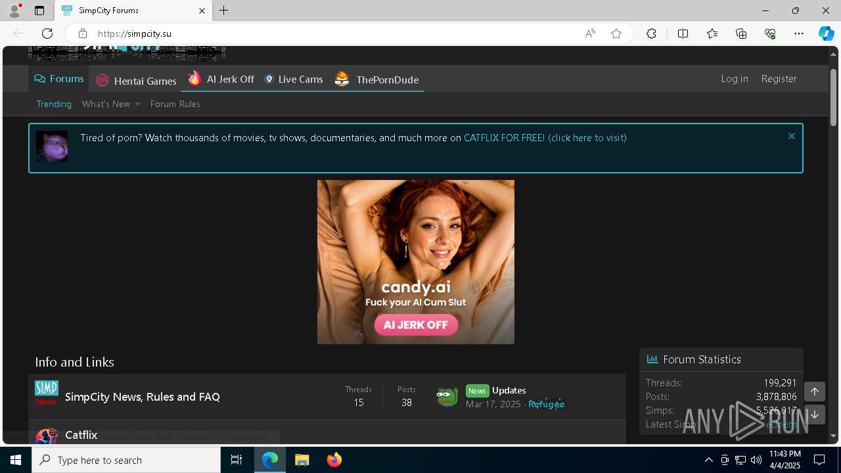Screen dimensions: 841x473
Task: Open the Windows Start menu
Action: pos(16,460)
